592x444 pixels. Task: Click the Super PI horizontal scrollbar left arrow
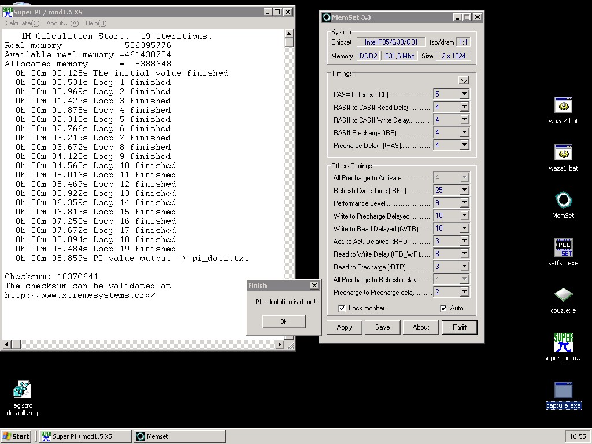pyautogui.click(x=6, y=345)
